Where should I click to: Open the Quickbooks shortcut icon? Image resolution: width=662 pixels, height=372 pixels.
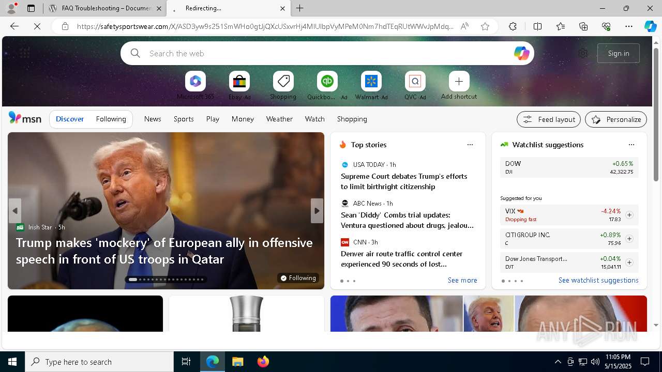[x=327, y=81]
